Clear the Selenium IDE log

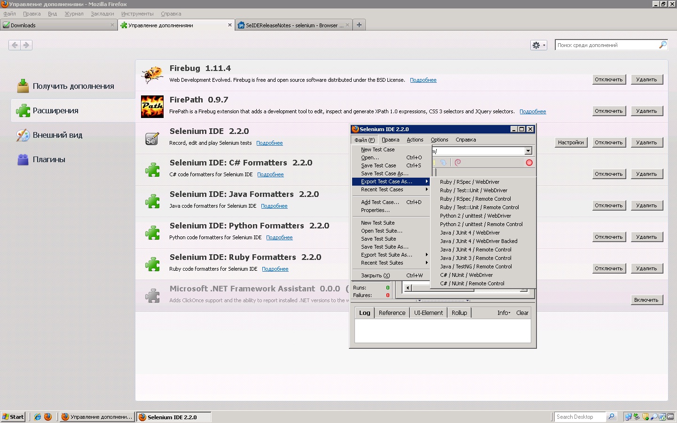pos(522,313)
